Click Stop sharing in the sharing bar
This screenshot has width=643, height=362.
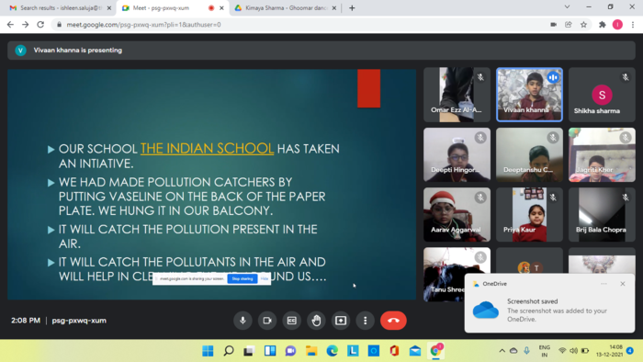(x=243, y=278)
